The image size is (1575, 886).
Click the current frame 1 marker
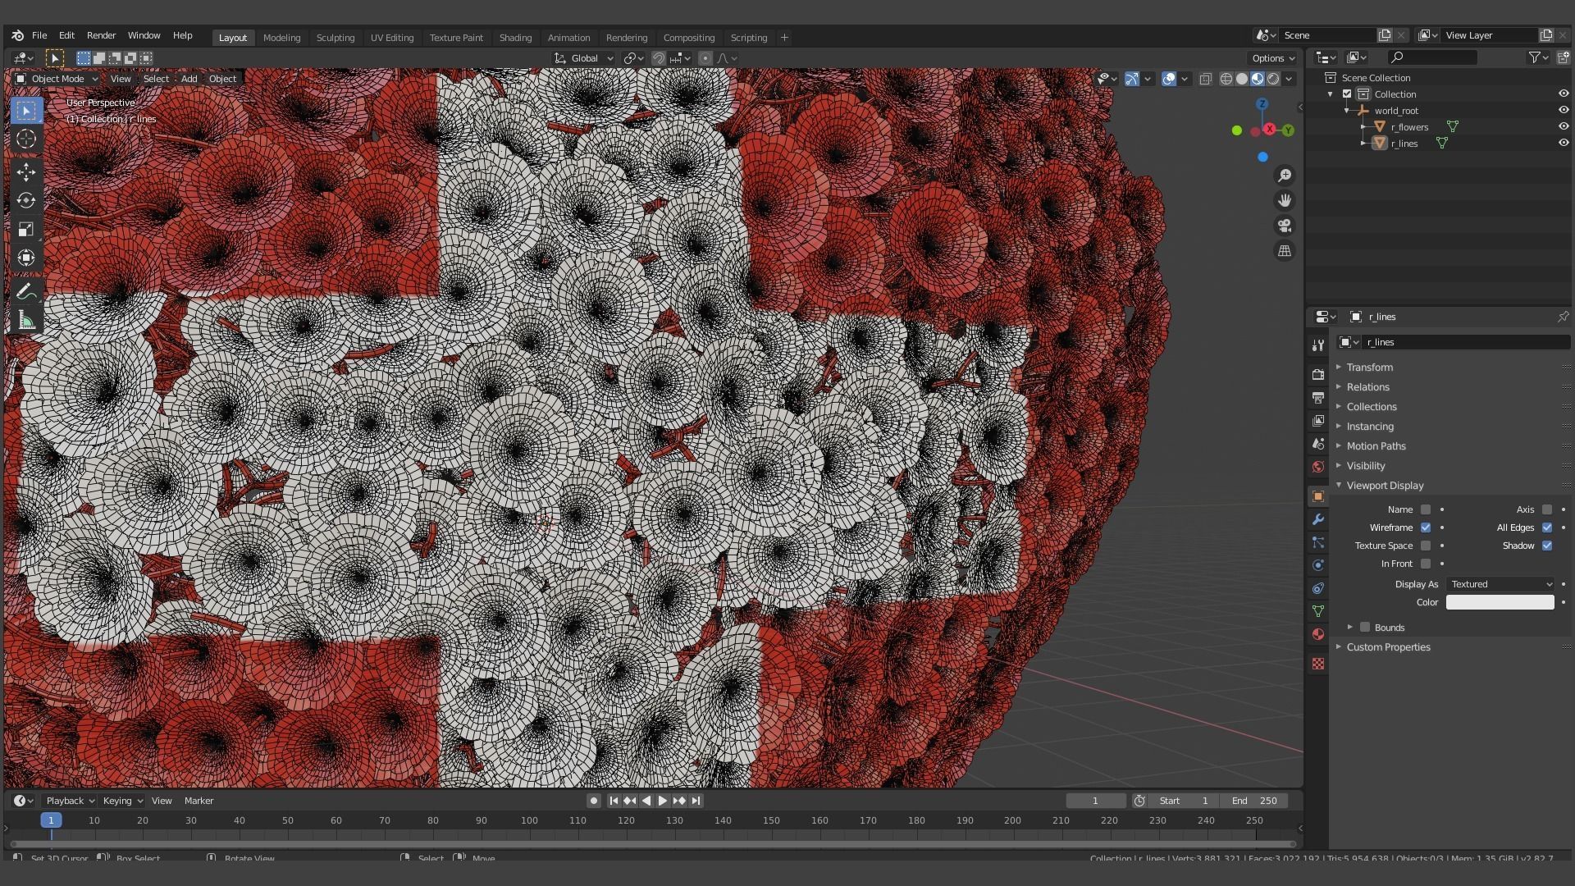[x=51, y=820]
